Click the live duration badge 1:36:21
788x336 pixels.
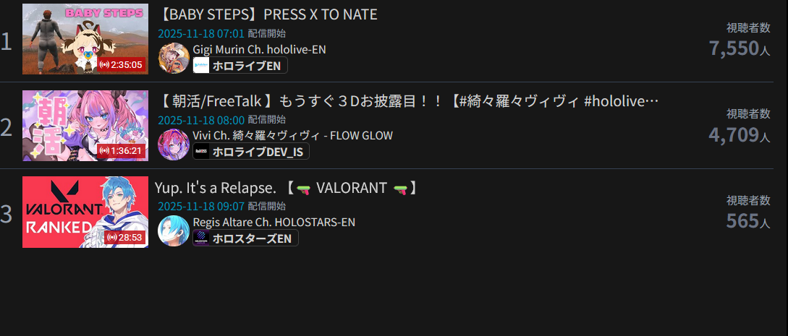click(x=121, y=151)
